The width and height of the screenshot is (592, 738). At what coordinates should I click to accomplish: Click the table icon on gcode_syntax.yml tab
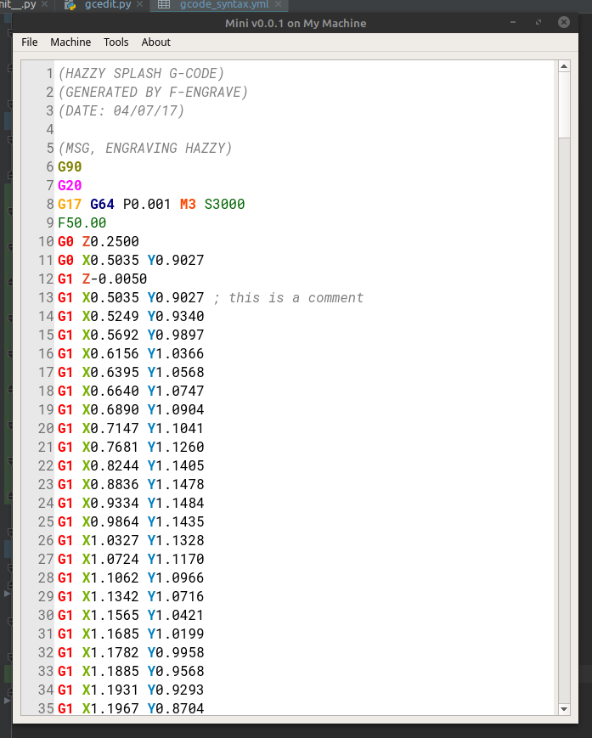164,5
